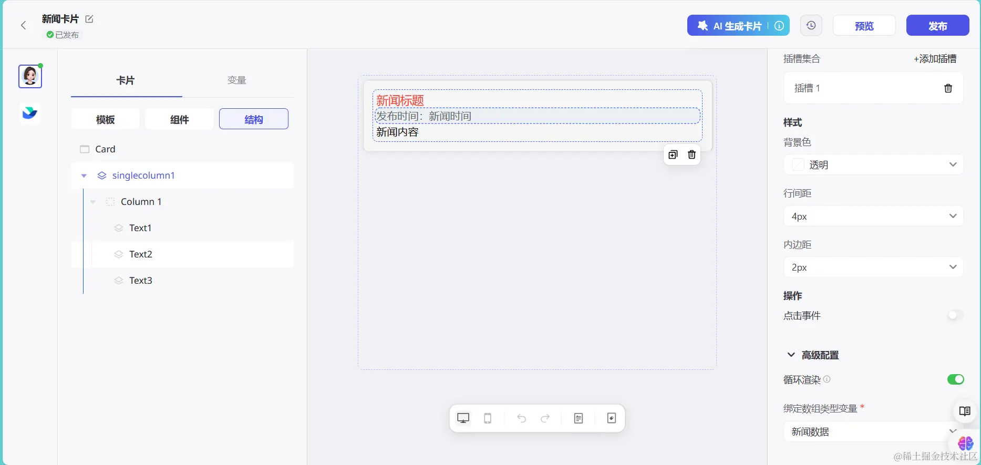Switch to mobile preview mode
This screenshot has width=981, height=465.
click(488, 418)
